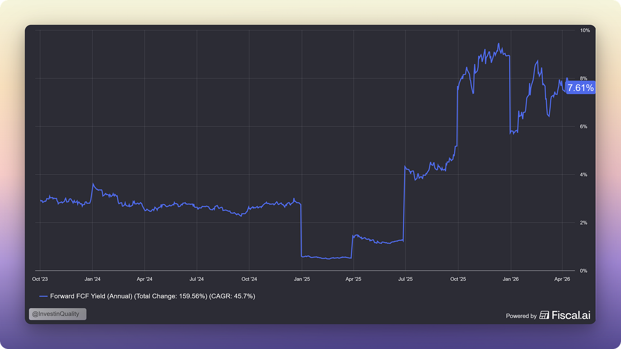Click the @InvestinQuality badge

[58, 314]
